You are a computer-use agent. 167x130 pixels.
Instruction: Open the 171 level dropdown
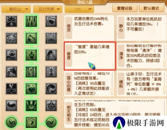[79, 9]
